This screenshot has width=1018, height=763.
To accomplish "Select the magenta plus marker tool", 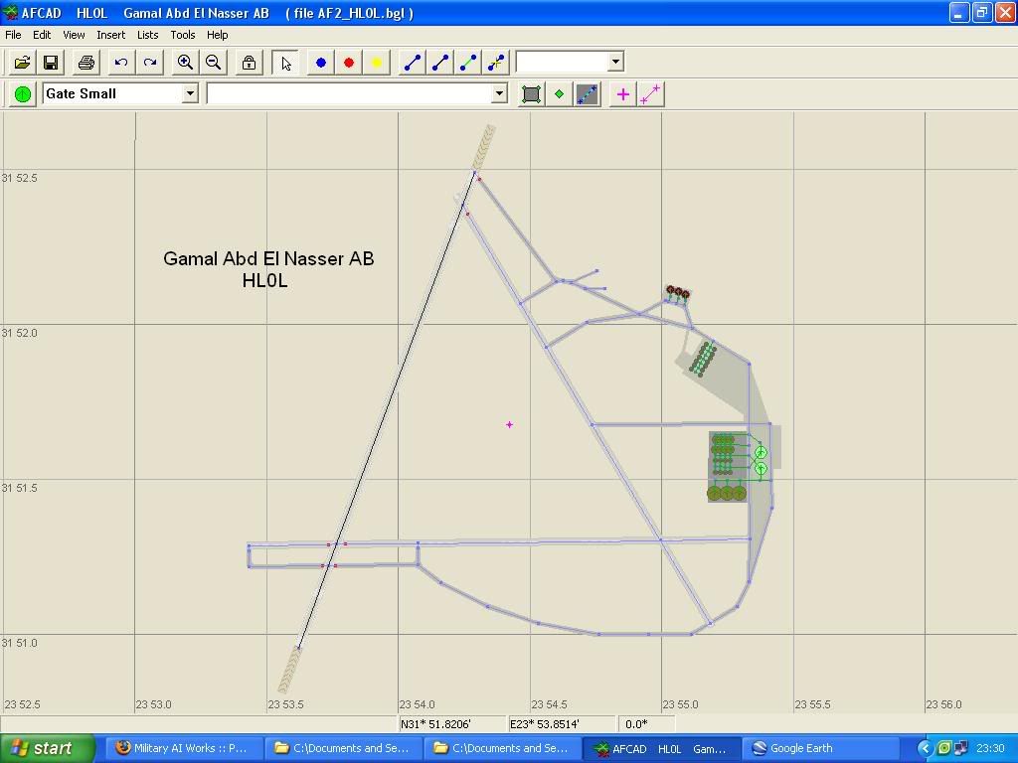I will [x=622, y=94].
